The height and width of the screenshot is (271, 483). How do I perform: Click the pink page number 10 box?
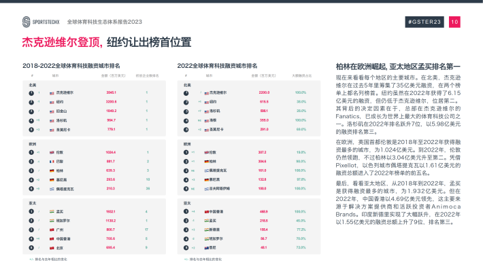click(x=454, y=22)
